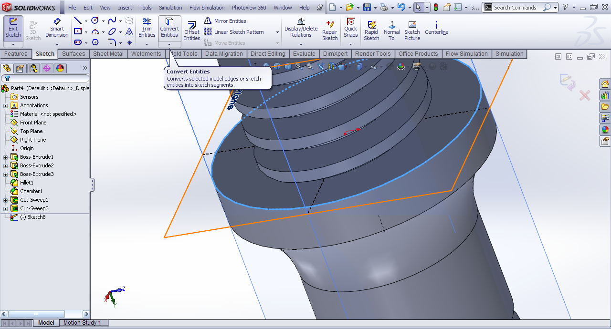Viewport: 611px width, 329px height.
Task: Toggle Normal To view orientation
Action: click(x=392, y=31)
